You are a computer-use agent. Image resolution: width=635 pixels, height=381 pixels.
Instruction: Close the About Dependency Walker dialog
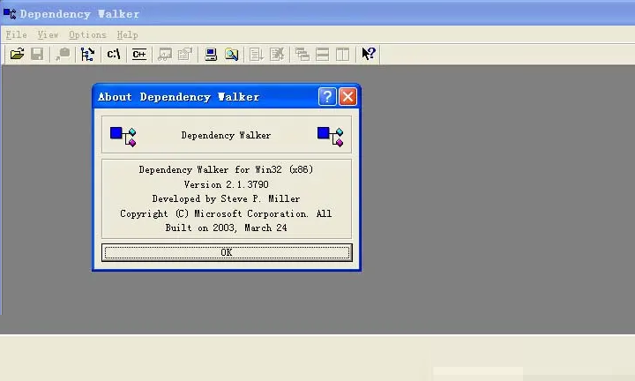tap(347, 97)
